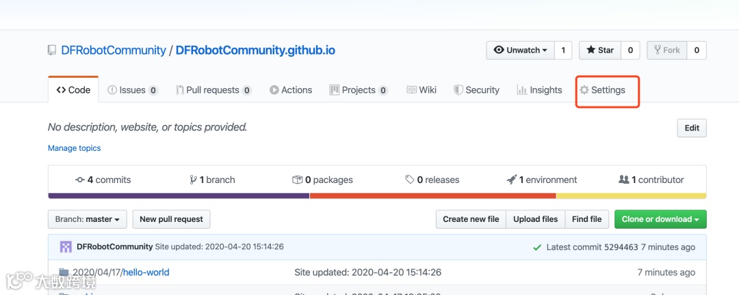Open the Unwatch dropdown
739x295 pixels.
pos(520,51)
